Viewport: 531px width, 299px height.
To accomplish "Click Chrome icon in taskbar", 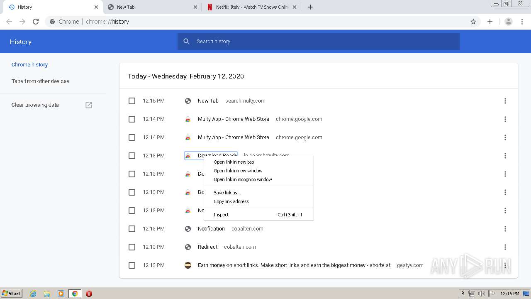I will (x=75, y=294).
